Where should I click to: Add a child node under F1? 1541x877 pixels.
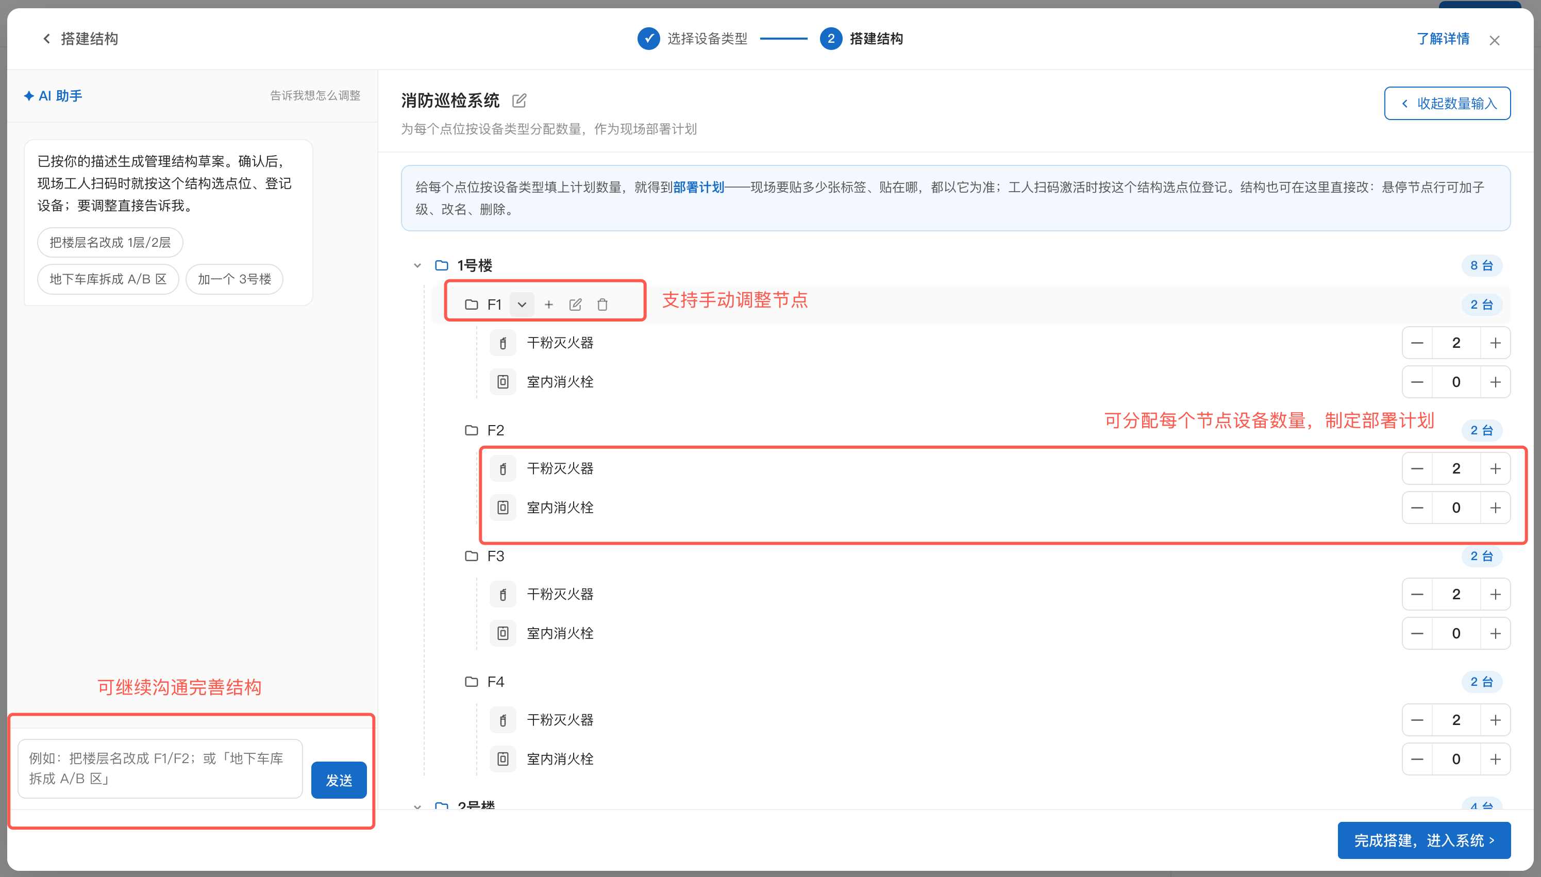coord(548,305)
